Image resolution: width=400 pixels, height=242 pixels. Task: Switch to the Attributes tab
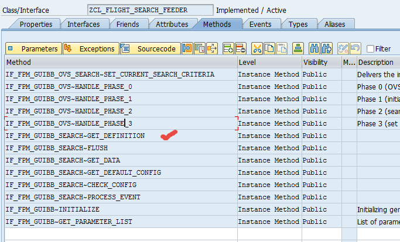(172, 24)
